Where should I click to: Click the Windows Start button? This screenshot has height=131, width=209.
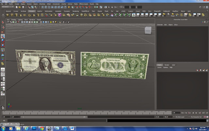[x=3, y=129]
